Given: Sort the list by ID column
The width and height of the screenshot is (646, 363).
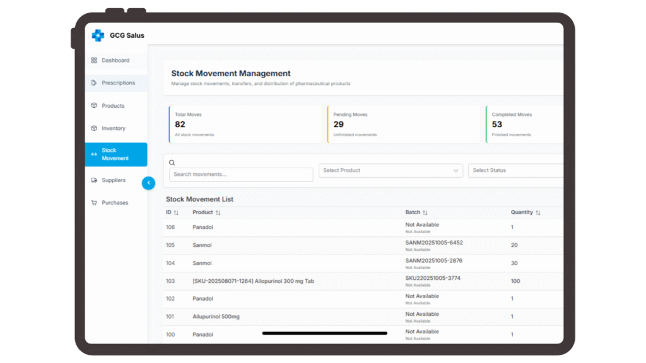Looking at the screenshot, I should coord(176,213).
